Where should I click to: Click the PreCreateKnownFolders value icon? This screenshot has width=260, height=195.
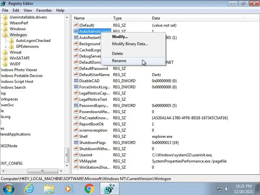pyautogui.click(x=76, y=118)
